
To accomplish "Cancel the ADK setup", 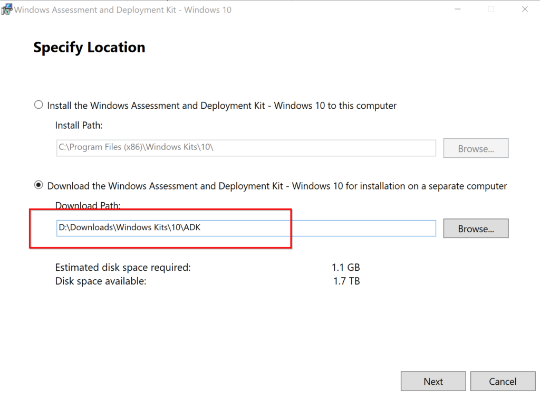I will (x=503, y=381).
